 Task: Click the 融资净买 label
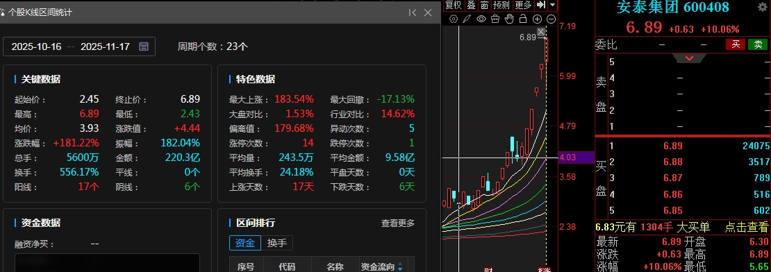click(35, 244)
